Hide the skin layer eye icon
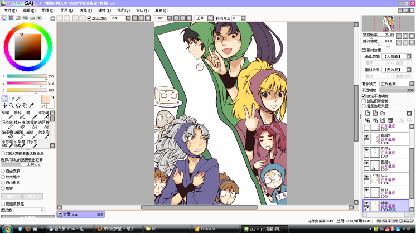The height and width of the screenshot is (234, 416). [x=366, y=203]
